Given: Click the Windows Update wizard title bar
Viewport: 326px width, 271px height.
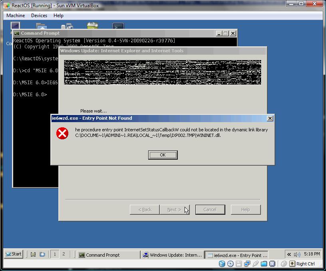Looking at the screenshot, I should 163,51.
